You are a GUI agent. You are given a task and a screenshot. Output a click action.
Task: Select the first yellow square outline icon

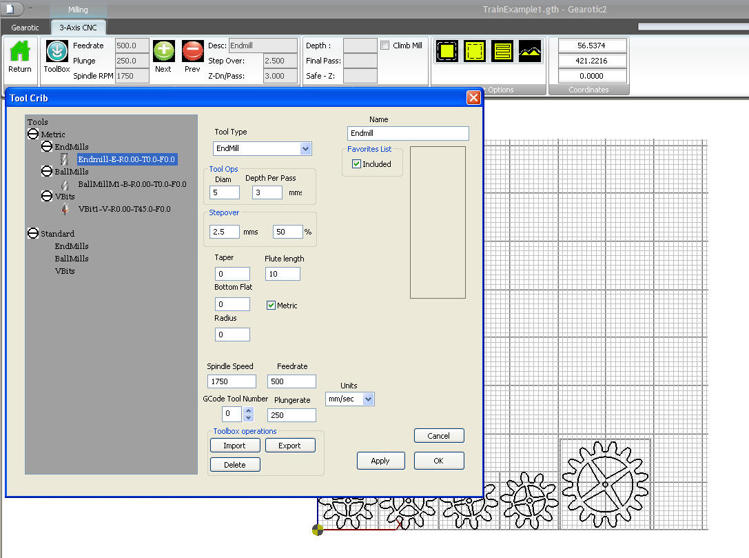pos(447,51)
